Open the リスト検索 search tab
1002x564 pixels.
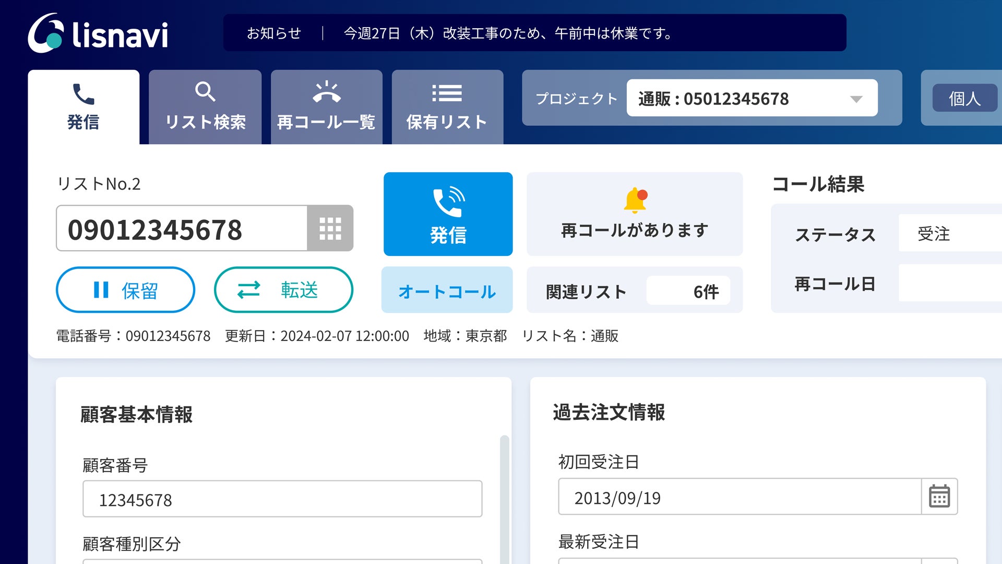[x=205, y=107]
